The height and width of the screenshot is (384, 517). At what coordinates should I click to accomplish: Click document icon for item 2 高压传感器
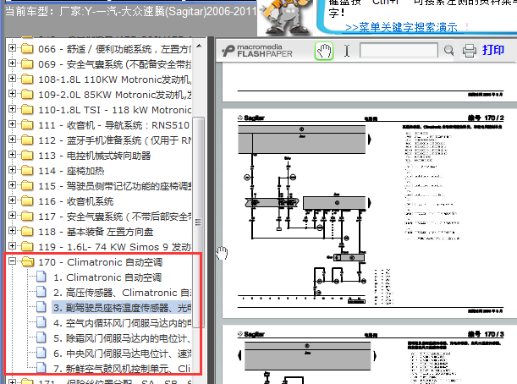(x=41, y=293)
